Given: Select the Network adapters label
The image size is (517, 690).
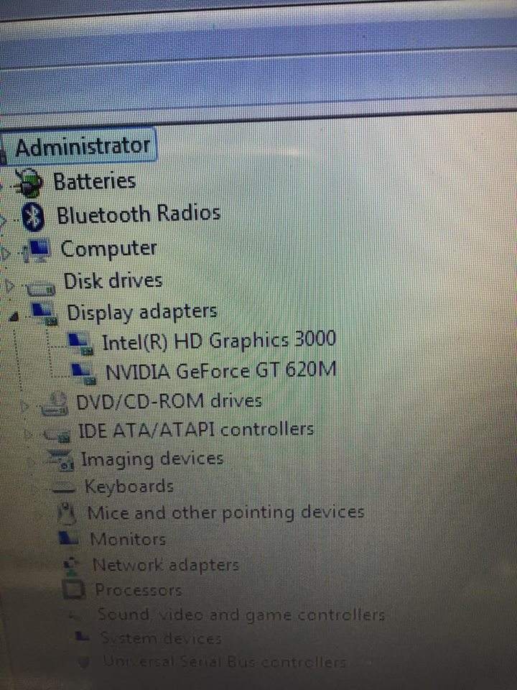Looking at the screenshot, I should tap(166, 565).
